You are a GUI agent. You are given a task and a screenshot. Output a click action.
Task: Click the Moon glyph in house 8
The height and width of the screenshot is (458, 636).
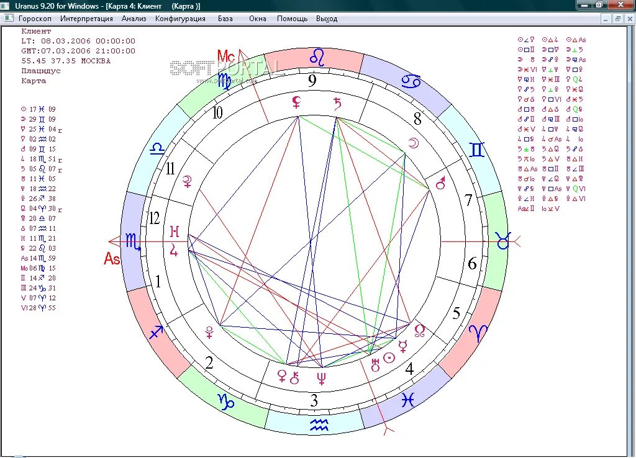413,143
